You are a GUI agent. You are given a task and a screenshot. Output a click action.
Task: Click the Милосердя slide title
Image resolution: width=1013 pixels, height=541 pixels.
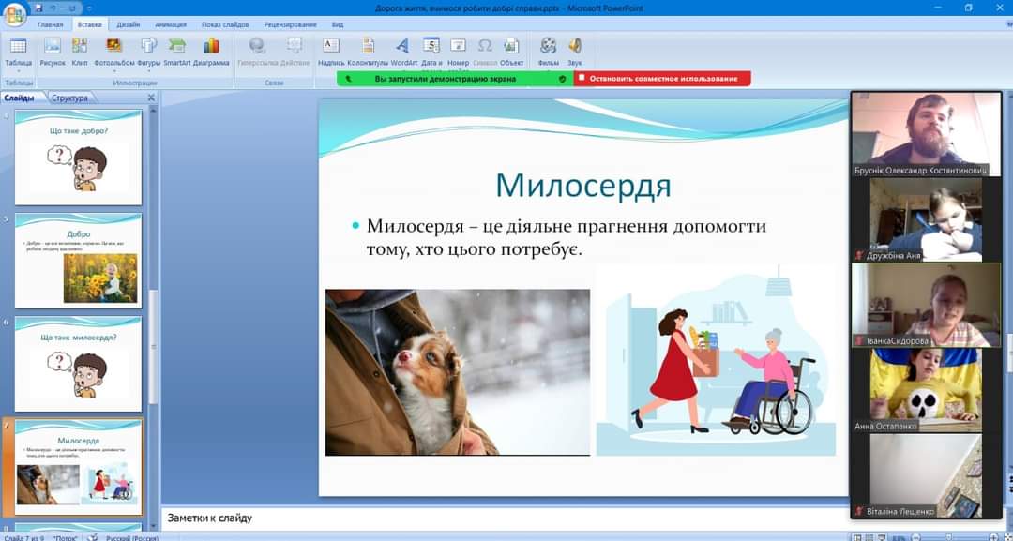583,186
